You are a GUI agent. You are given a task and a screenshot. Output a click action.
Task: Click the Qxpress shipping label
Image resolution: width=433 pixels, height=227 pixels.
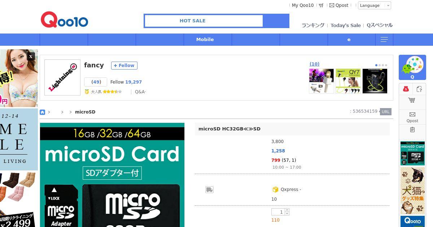291,190
